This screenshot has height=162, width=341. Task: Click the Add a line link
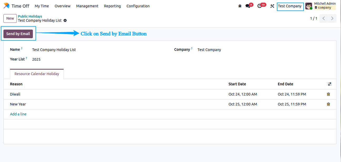18,114
